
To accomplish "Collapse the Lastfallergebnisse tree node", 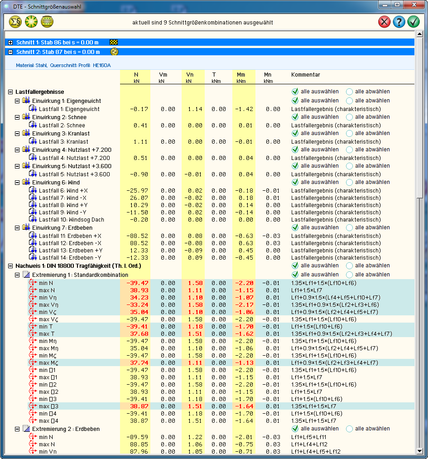I will pyautogui.click(x=10, y=92).
